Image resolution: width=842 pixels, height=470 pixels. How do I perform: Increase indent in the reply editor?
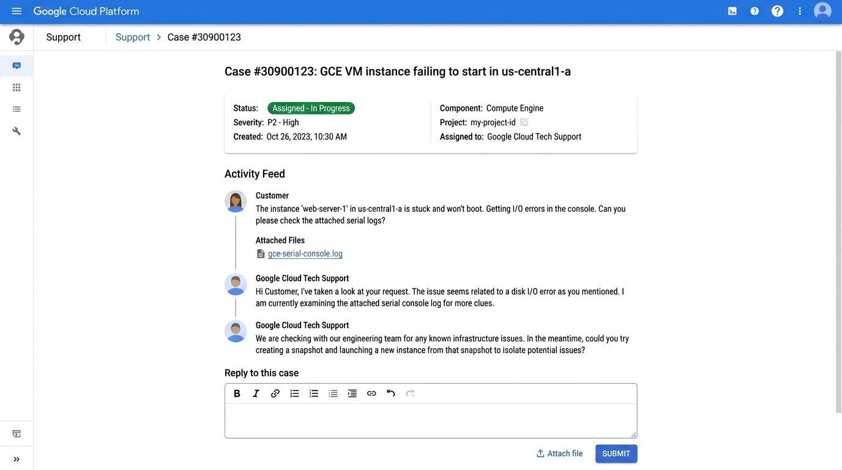tap(352, 394)
